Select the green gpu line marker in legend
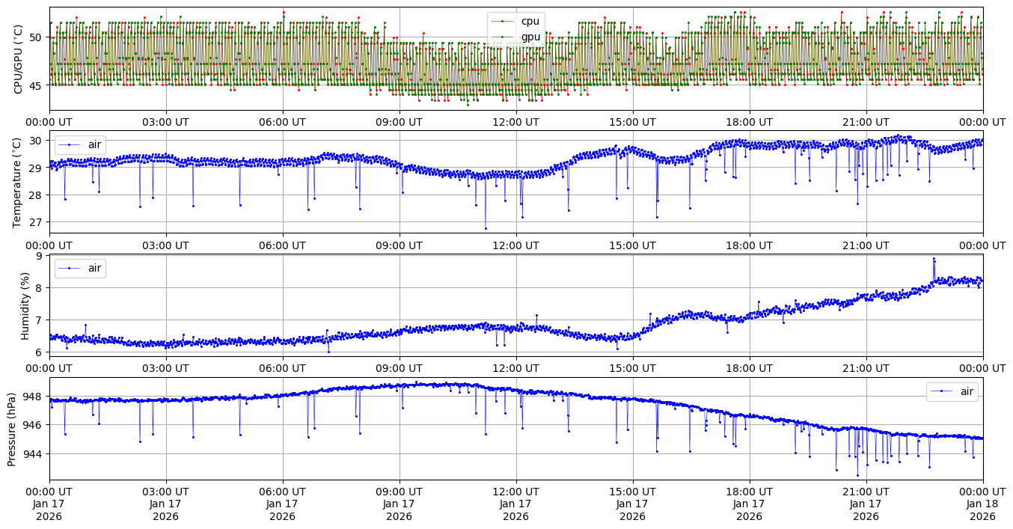This screenshot has height=529, width=1013. [x=504, y=37]
